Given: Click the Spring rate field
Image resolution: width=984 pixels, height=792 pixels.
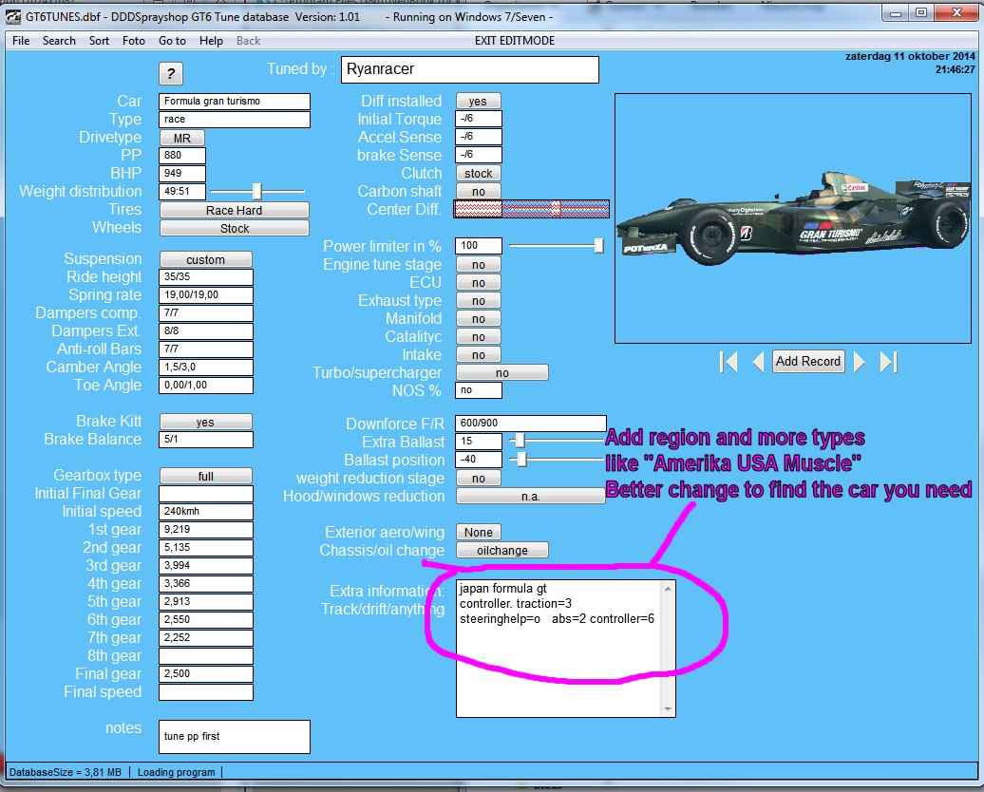Looking at the screenshot, I should pyautogui.click(x=206, y=295).
